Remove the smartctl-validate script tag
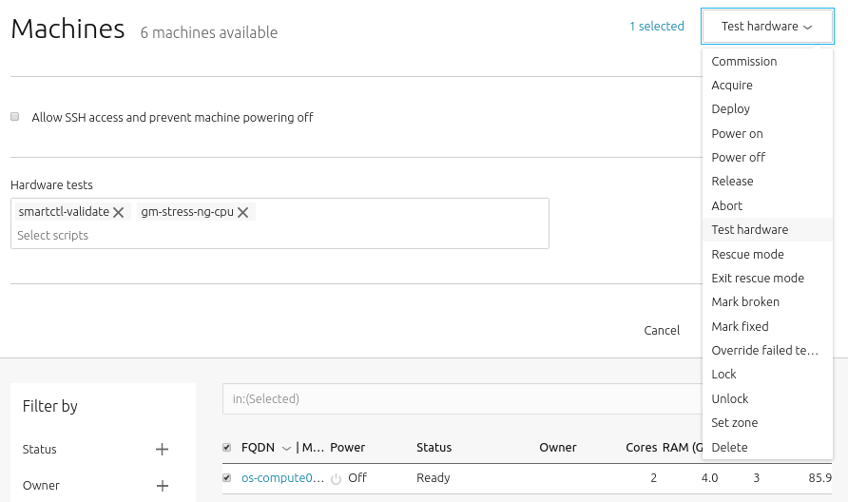This screenshot has width=848, height=502. click(x=118, y=213)
